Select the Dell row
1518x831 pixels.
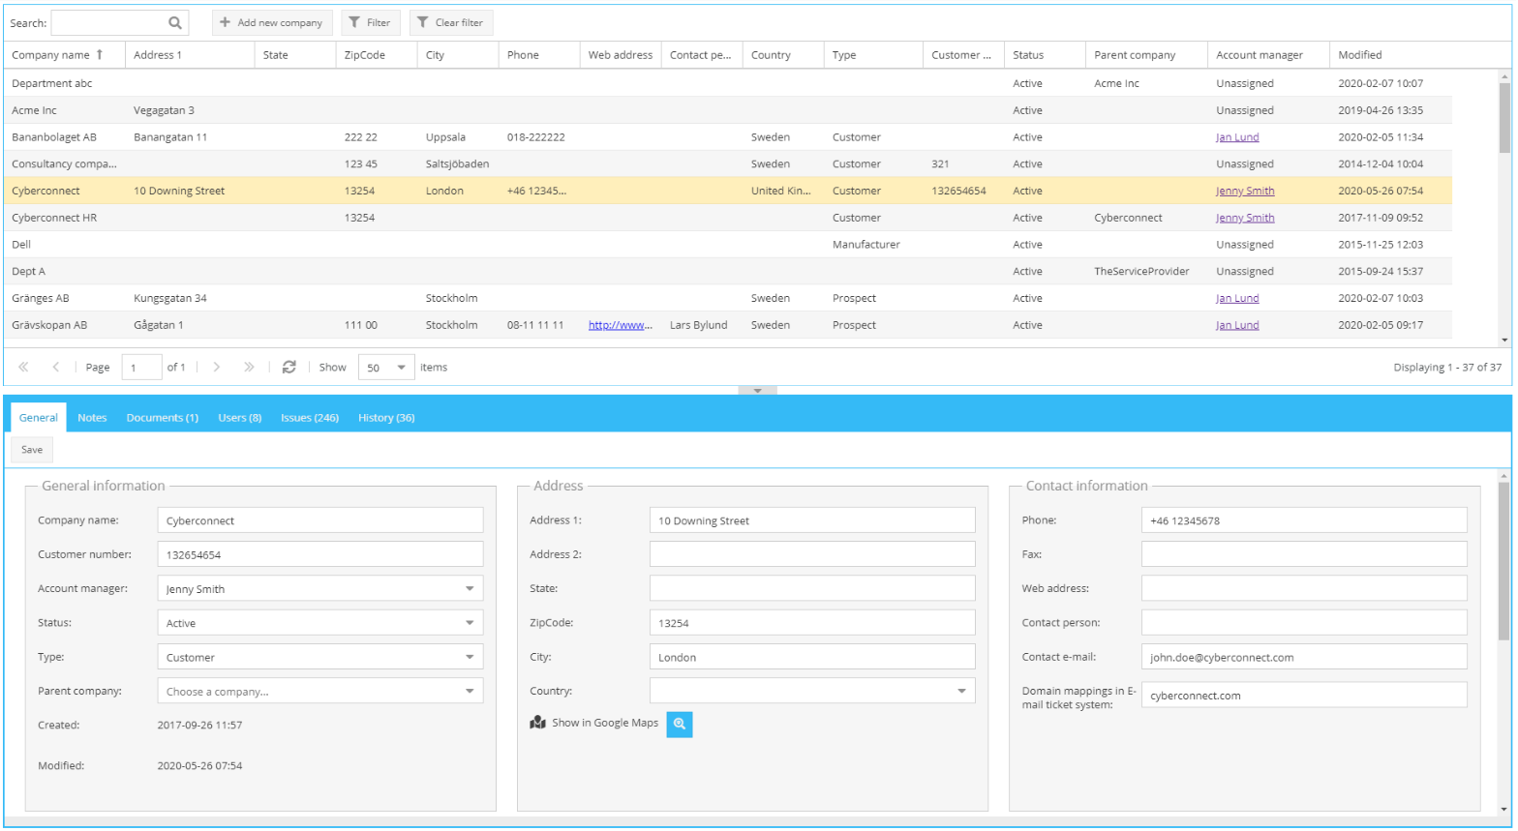727,245
